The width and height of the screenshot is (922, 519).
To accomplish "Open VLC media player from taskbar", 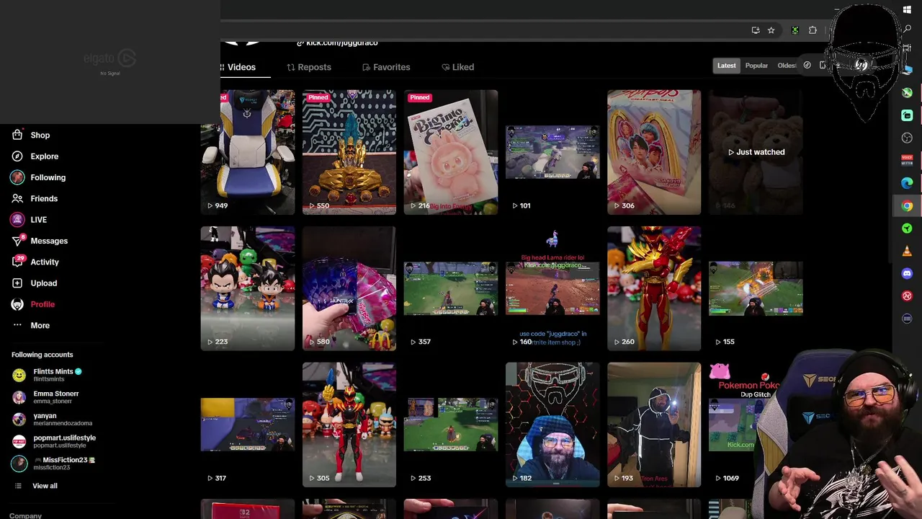I will (x=907, y=251).
